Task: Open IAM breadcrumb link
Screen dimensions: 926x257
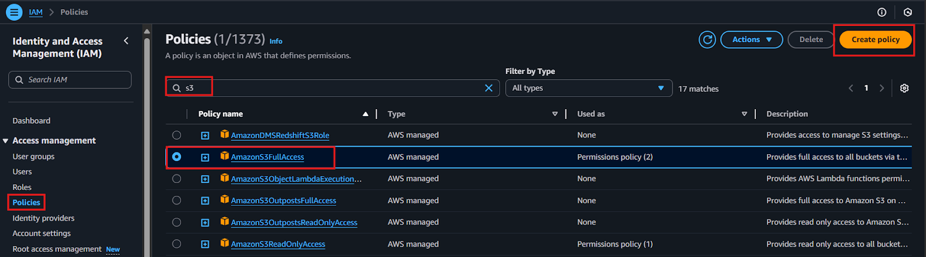Action: (36, 12)
